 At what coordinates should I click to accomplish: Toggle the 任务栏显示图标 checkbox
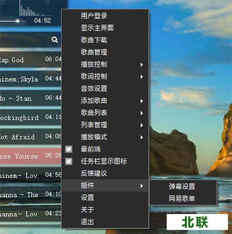69,161
